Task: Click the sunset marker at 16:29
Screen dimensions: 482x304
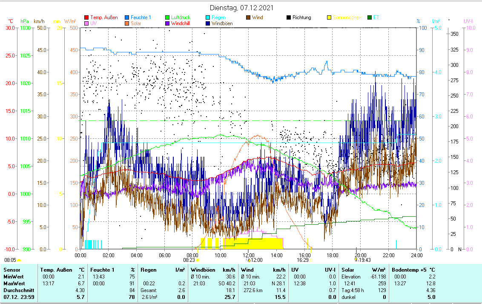Action: pyautogui.click(x=311, y=260)
